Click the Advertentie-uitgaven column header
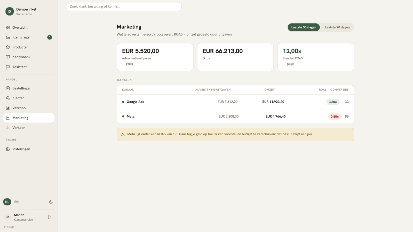Viewport: 413px width, 232px height. pyautogui.click(x=213, y=90)
